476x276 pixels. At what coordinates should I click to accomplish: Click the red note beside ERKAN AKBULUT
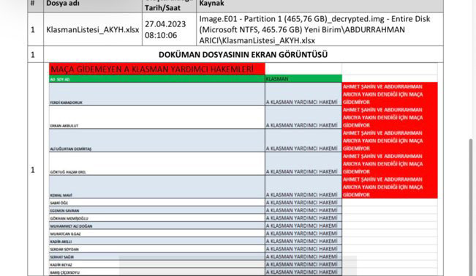click(390, 117)
